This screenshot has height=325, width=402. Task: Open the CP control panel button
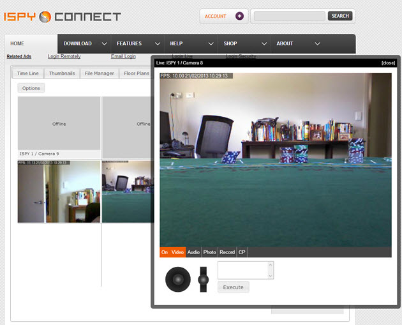pos(242,252)
